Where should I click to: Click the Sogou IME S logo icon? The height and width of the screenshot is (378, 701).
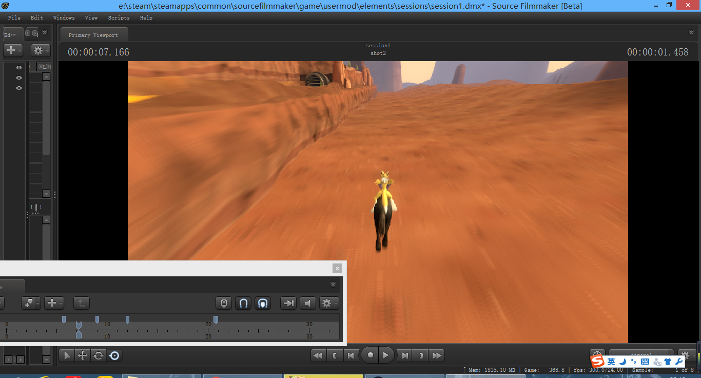point(597,362)
